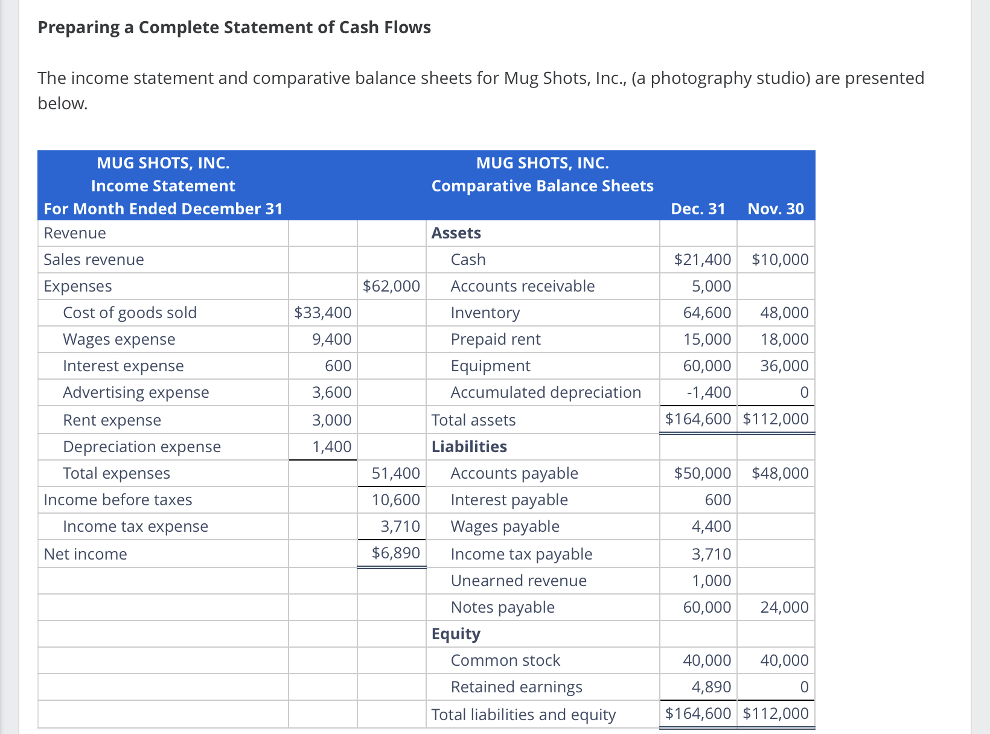The width and height of the screenshot is (990, 734).
Task: Select the Total assets $164,600 cell
Action: 698,419
